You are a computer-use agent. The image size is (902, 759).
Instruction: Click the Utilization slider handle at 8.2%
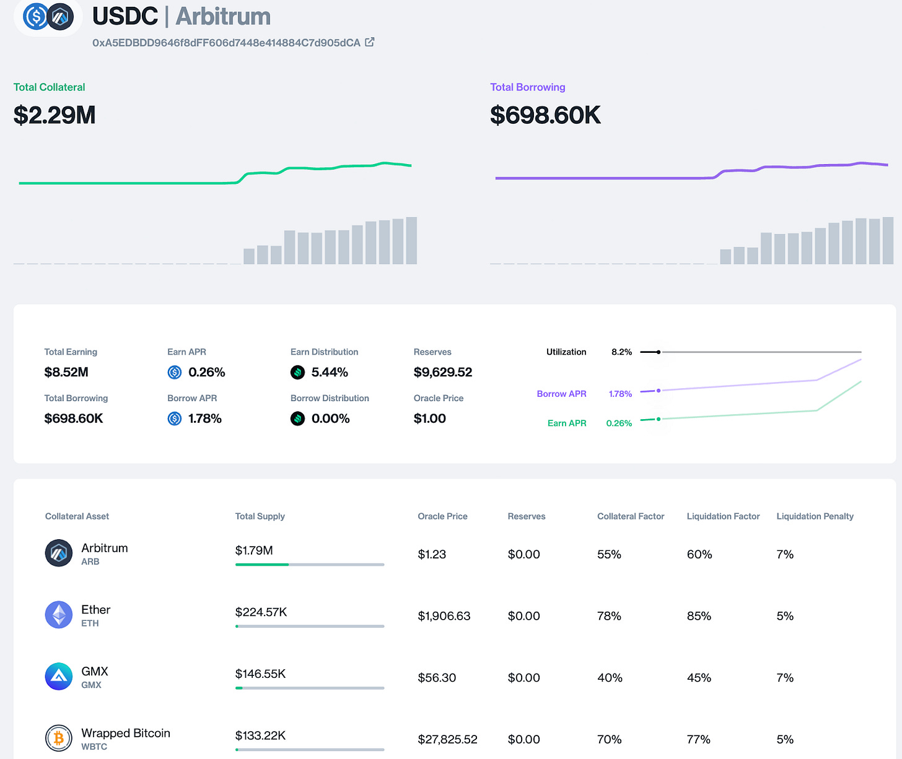[x=659, y=352]
